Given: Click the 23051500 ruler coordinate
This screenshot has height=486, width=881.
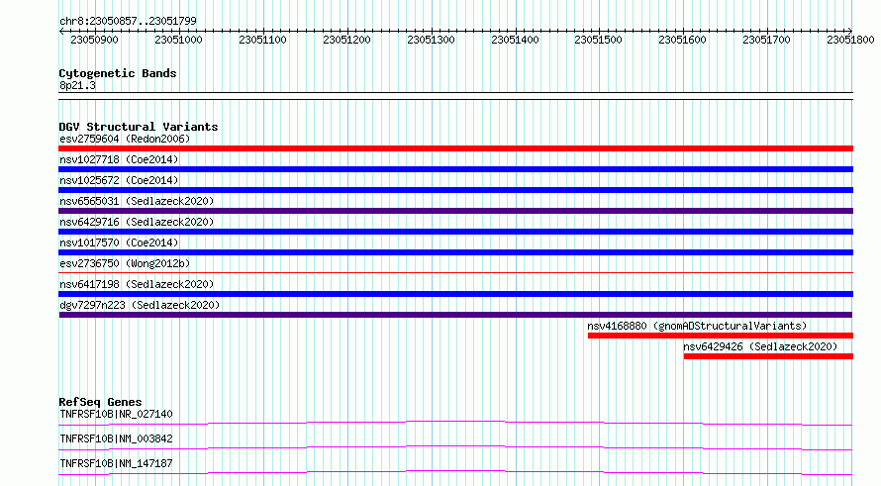Looking at the screenshot, I should pyautogui.click(x=598, y=40).
